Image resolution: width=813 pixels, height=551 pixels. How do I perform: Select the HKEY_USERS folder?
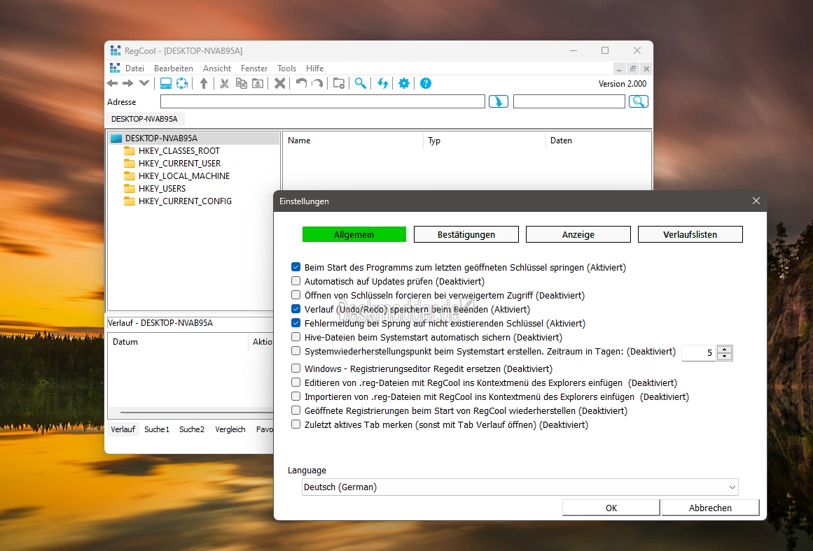point(162,189)
